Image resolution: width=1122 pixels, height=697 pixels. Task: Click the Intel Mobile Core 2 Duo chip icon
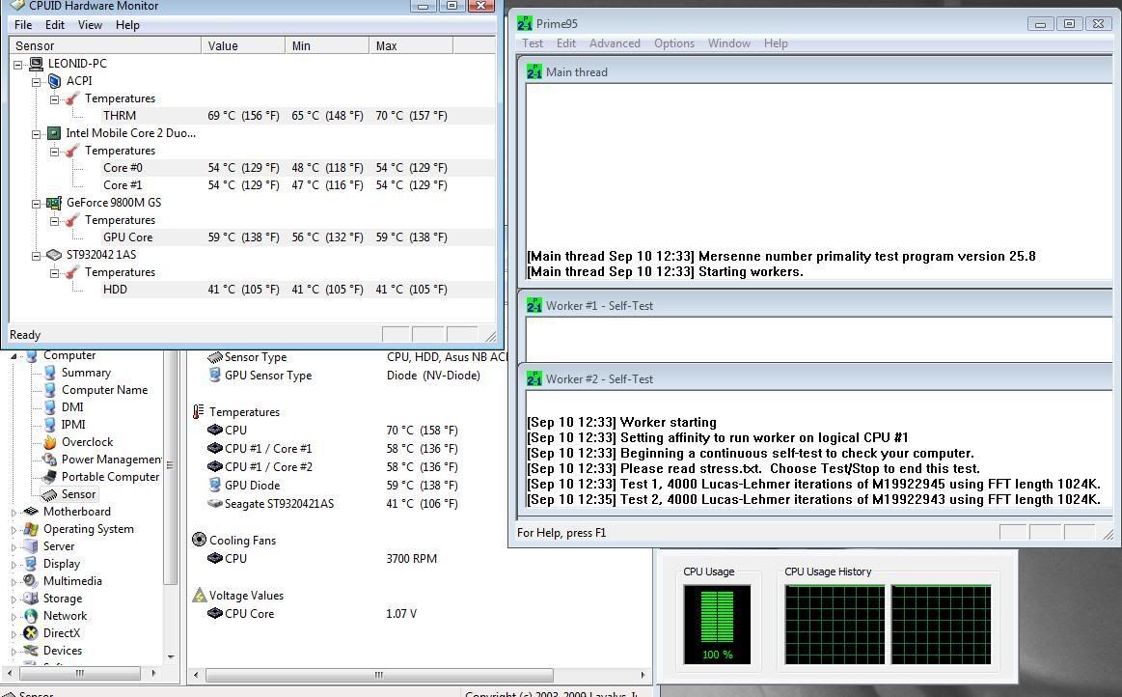point(54,133)
